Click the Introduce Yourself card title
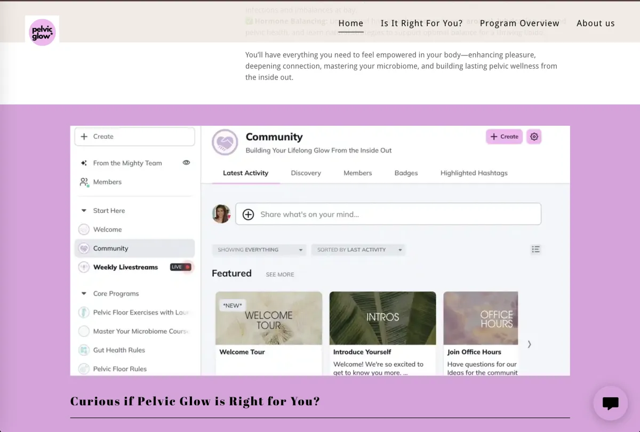The height and width of the screenshot is (432, 640). point(362,352)
